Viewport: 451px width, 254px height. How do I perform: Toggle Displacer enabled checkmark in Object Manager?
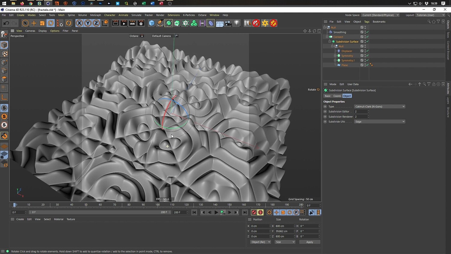click(x=367, y=51)
